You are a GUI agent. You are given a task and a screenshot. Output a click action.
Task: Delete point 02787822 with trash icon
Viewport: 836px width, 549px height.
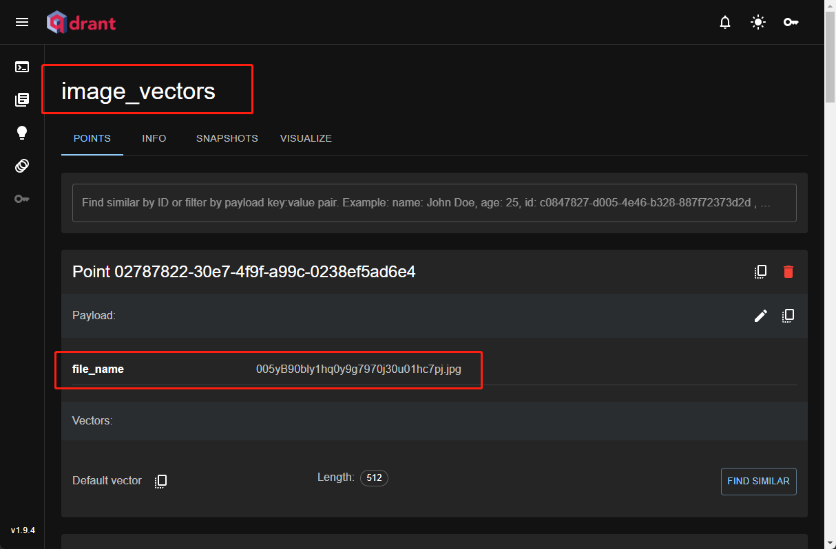pos(788,272)
